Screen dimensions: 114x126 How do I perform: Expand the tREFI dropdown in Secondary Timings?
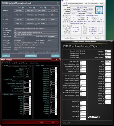click(30, 103)
